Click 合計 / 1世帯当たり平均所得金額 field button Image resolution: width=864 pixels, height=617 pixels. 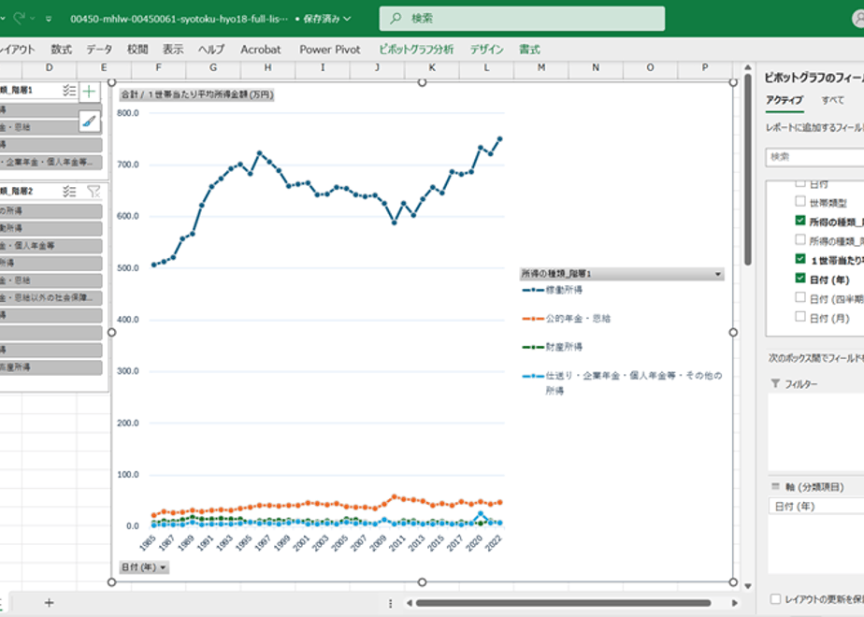[196, 94]
